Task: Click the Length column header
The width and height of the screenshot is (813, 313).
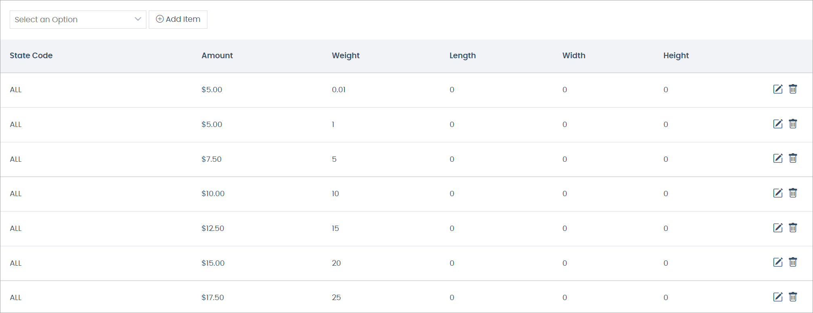Action: pyautogui.click(x=462, y=55)
